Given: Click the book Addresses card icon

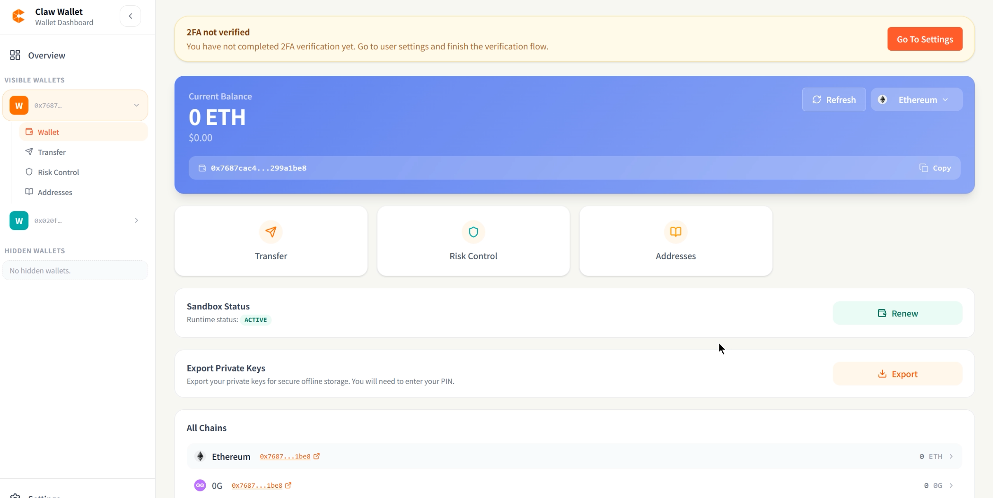Looking at the screenshot, I should click(x=675, y=232).
